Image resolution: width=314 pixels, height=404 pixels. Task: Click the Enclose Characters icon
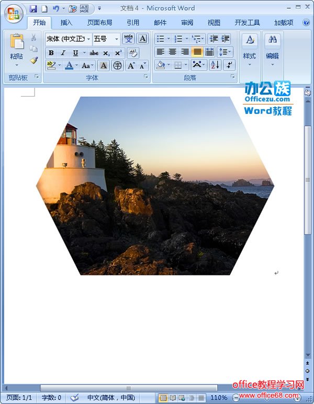coord(117,65)
